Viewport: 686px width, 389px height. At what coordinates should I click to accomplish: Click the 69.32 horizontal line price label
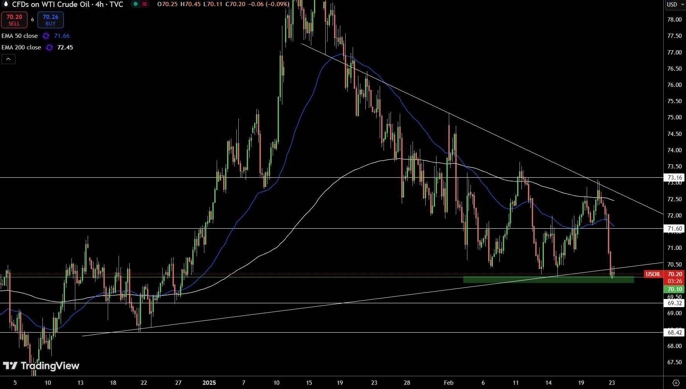[x=674, y=303]
